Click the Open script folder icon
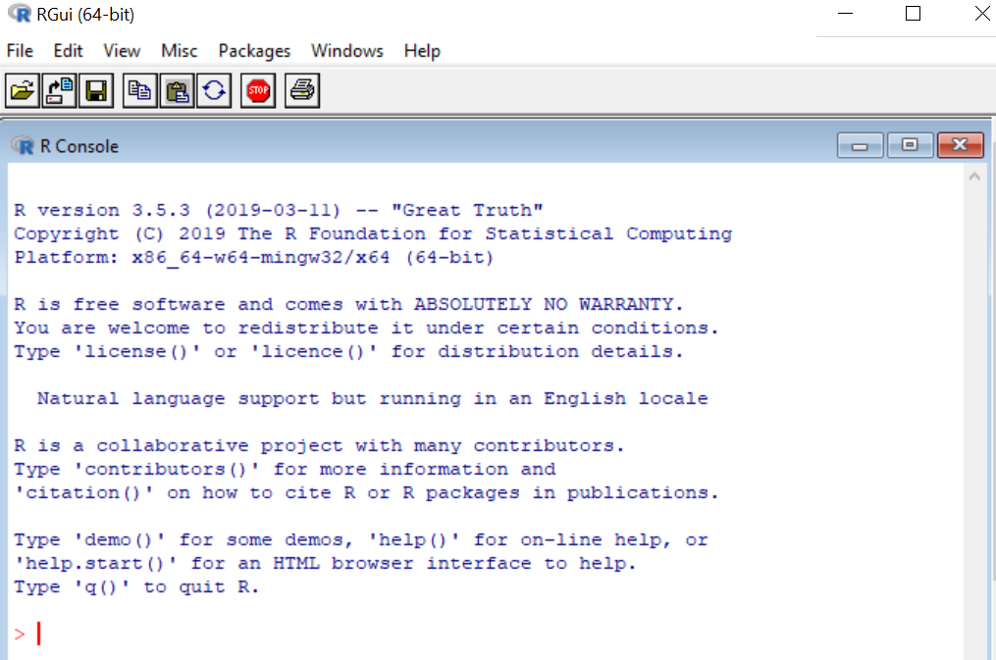996x660 pixels. click(x=23, y=91)
